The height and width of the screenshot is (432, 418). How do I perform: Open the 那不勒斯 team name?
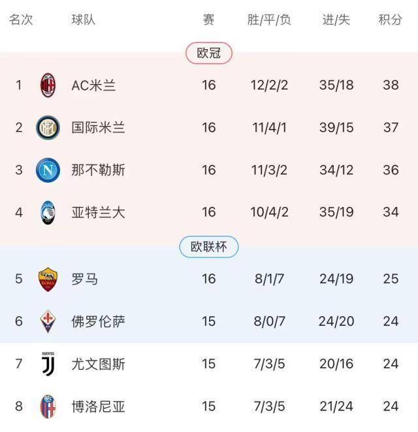tap(98, 170)
